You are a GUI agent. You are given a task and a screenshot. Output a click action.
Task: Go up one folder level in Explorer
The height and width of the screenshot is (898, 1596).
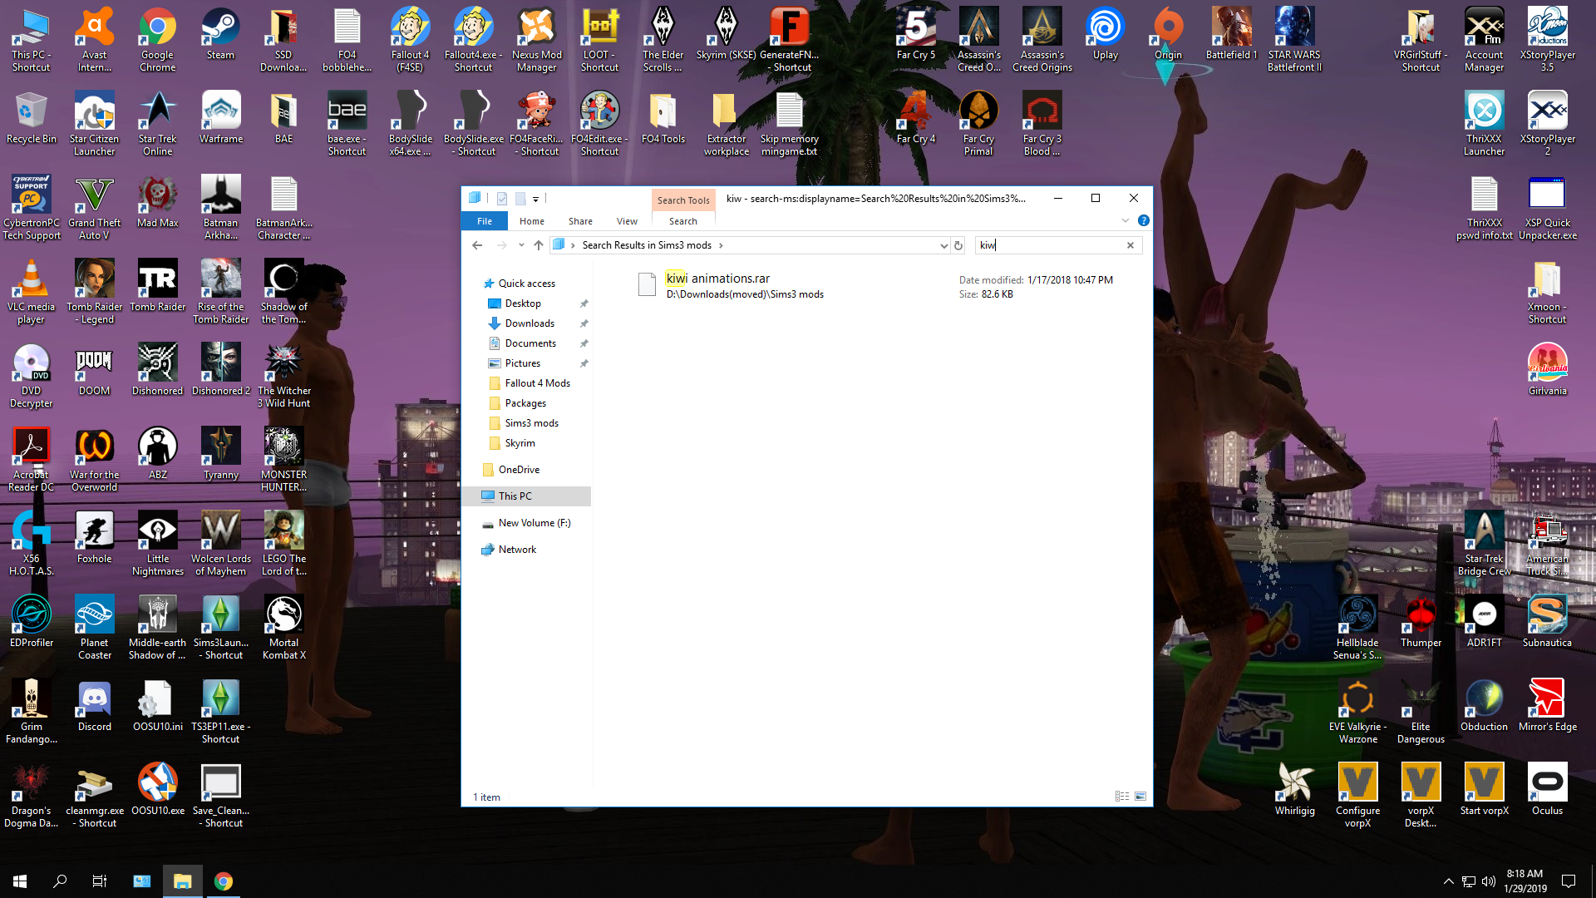pos(539,245)
